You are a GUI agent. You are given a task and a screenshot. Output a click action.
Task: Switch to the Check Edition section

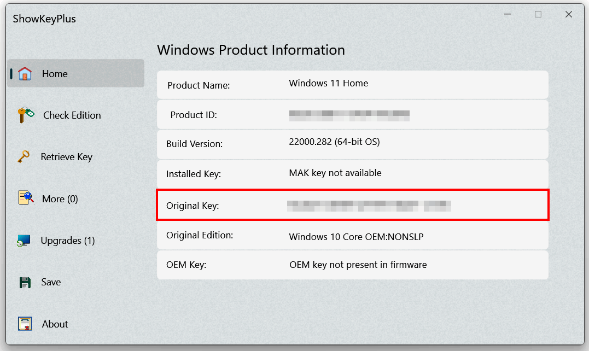click(73, 115)
